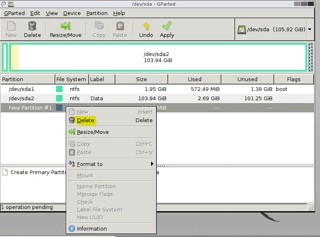Click the document icon of the pending operation
Image resolution: width=320 pixels, height=237 pixels.
[5, 172]
